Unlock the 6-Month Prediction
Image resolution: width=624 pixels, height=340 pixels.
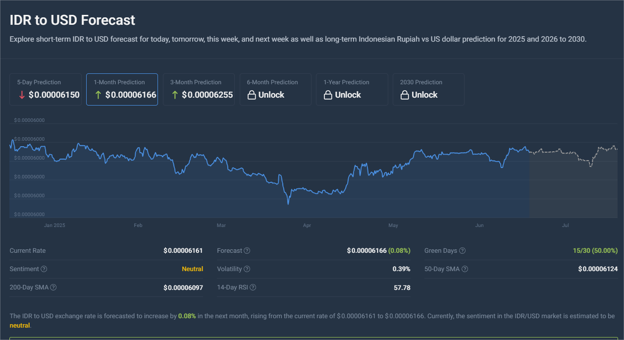point(275,89)
